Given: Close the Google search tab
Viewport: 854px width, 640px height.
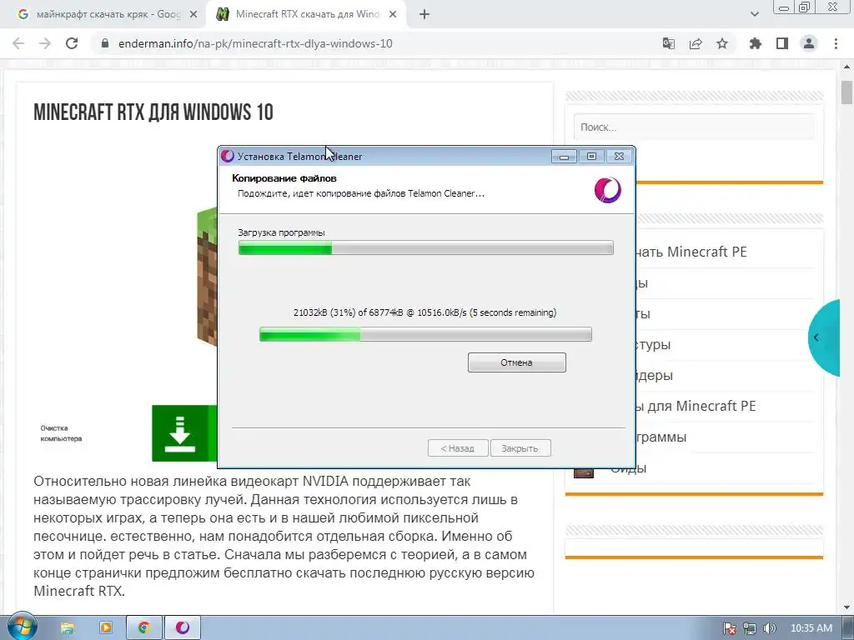Looking at the screenshot, I should 193,15.
